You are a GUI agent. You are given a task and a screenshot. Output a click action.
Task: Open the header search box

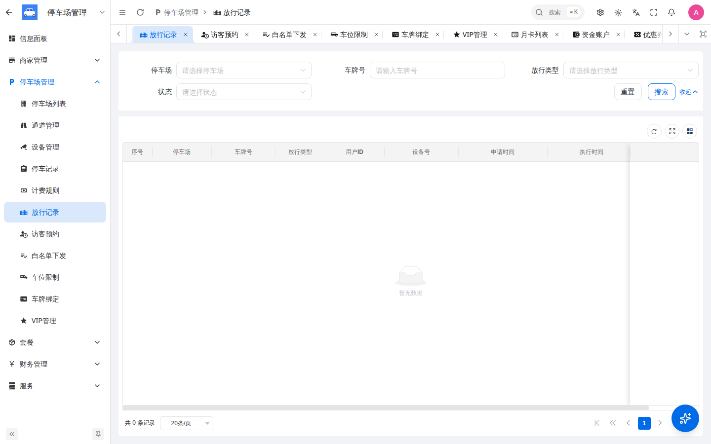(557, 12)
